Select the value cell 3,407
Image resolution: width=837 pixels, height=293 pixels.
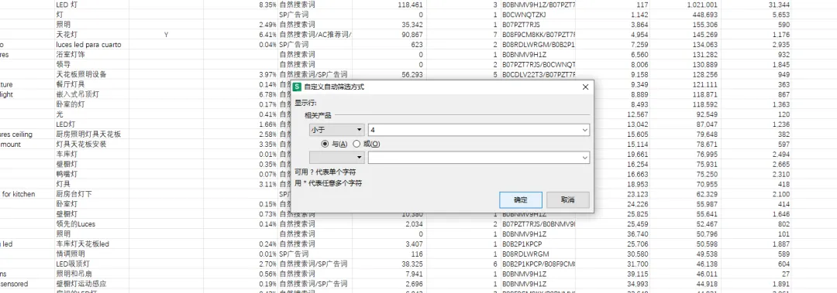click(x=414, y=244)
